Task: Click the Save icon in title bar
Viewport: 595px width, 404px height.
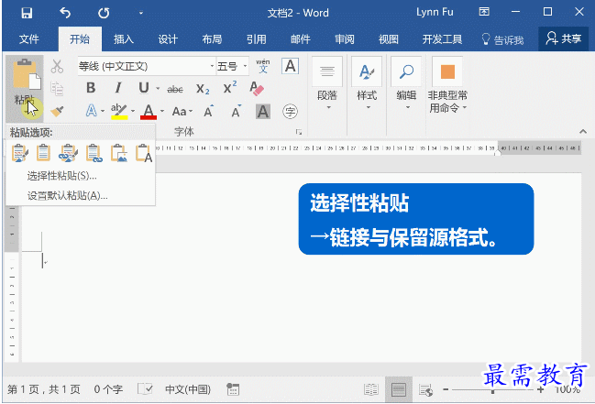Action: (x=27, y=13)
